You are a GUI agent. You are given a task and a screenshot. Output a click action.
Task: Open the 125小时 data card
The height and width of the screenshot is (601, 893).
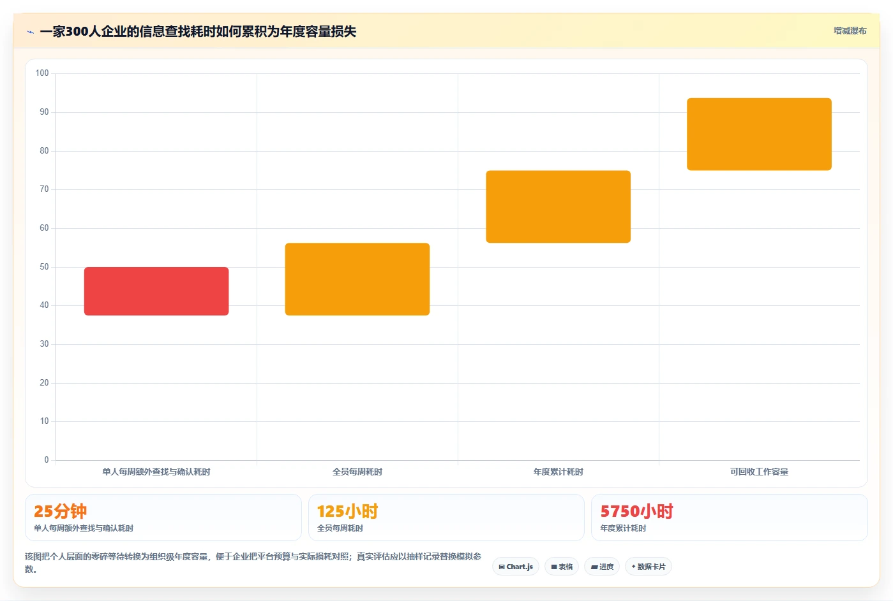coord(446,518)
